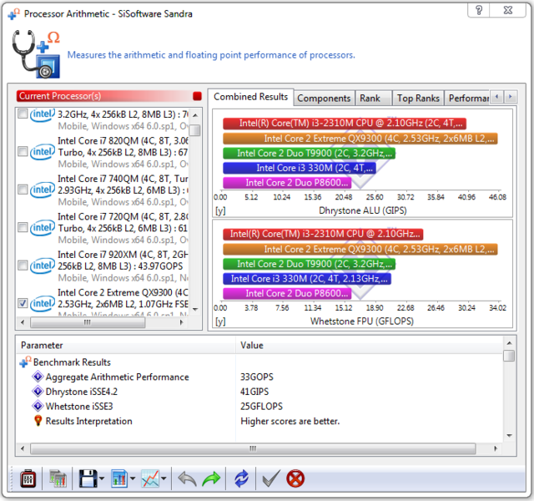Screen dimensions: 534x501
Task: Check the Intel Core i7 740QM checkbox
Action: 23,190
